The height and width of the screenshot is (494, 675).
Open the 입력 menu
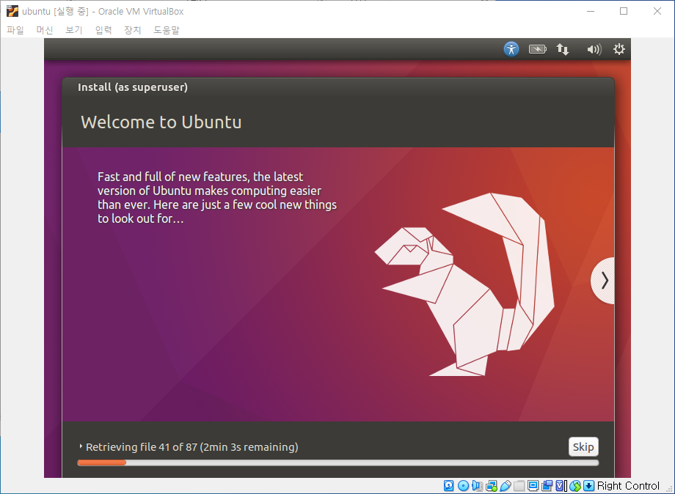point(103,30)
